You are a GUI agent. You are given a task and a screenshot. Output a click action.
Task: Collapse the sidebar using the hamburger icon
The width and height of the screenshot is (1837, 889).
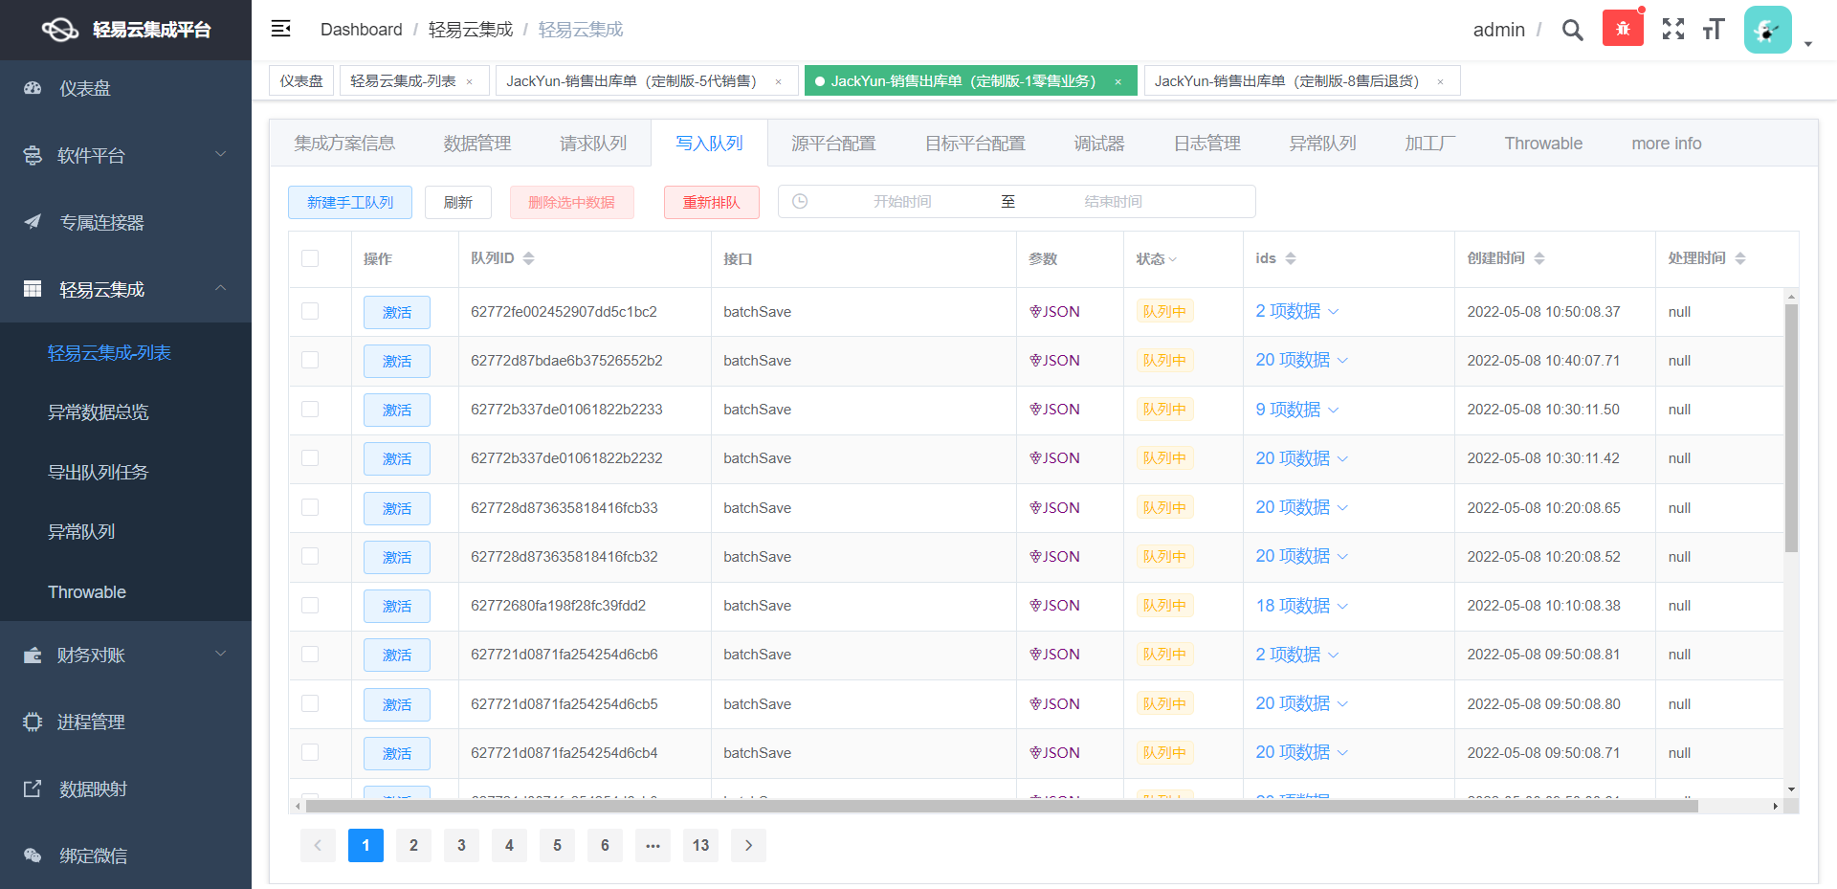point(280,28)
